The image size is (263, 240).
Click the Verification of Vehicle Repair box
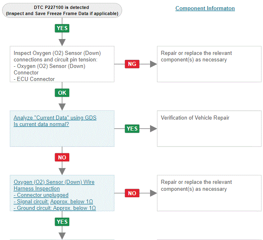[x=209, y=129]
